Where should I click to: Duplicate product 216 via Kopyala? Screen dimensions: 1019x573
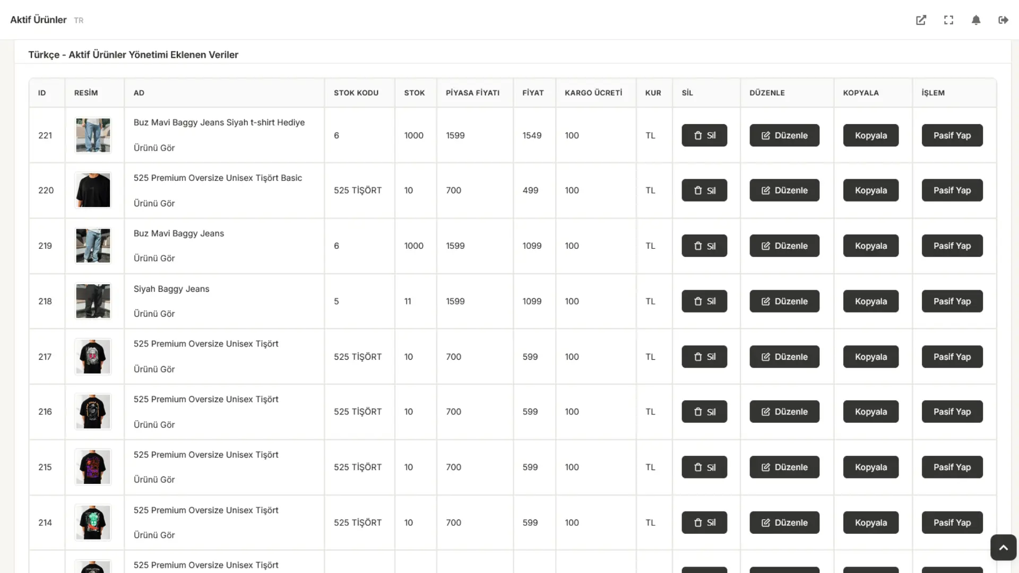coord(871,412)
